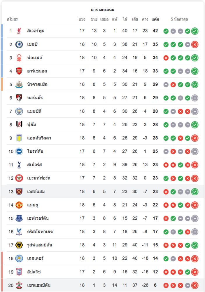The height and width of the screenshot is (292, 205).
Task: Click the Tottenham Spurs crest icon
Action: coord(19,165)
